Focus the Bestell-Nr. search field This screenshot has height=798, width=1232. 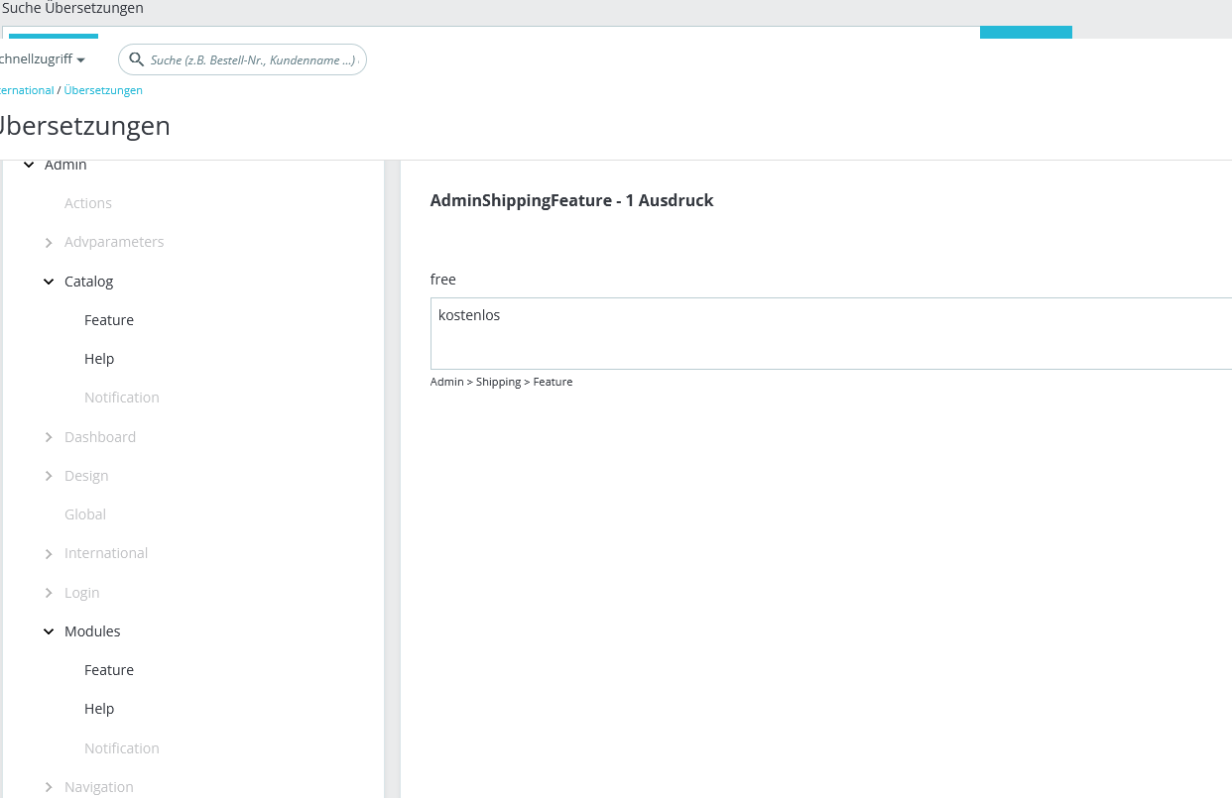pos(242,59)
